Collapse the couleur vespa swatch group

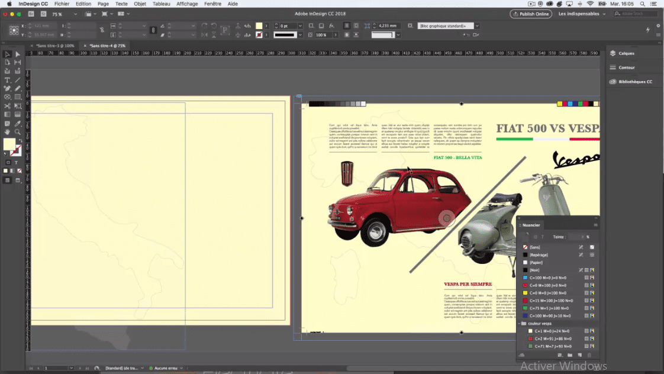(x=519, y=324)
